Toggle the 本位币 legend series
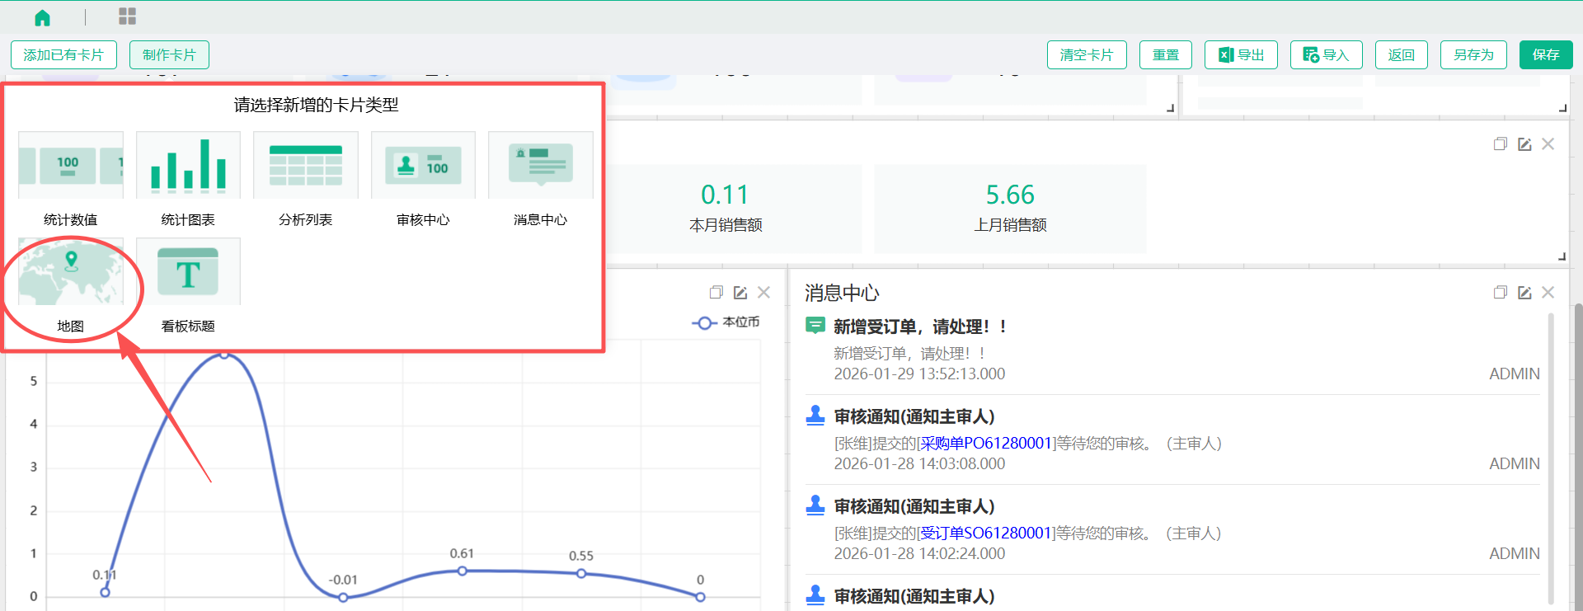The image size is (1583, 611). coord(726,322)
